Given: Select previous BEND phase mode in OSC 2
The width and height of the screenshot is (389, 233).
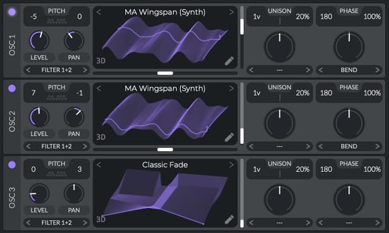Looking at the screenshot, I should pos(320,146).
